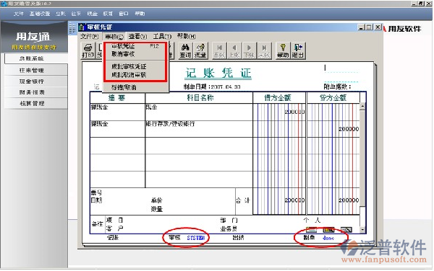Go to last voucher (末张) icon
The height and width of the screenshot is (271, 434).
point(264,50)
